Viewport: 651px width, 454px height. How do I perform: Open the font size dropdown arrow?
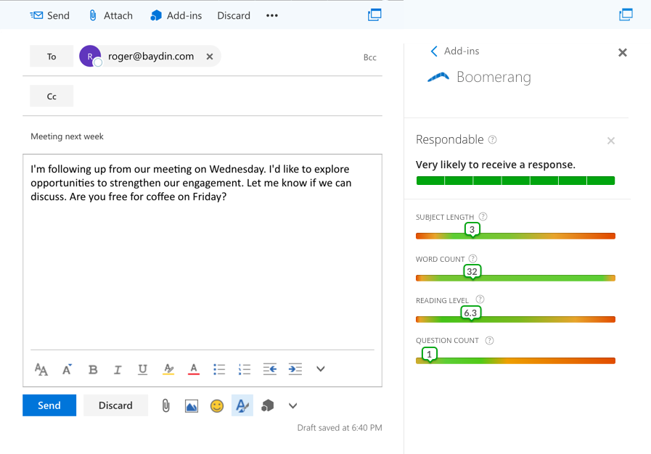(66, 369)
